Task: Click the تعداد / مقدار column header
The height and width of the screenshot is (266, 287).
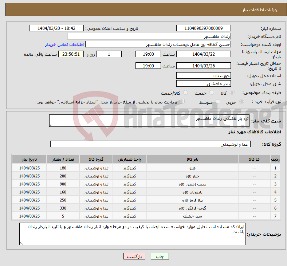Action: [63, 159]
